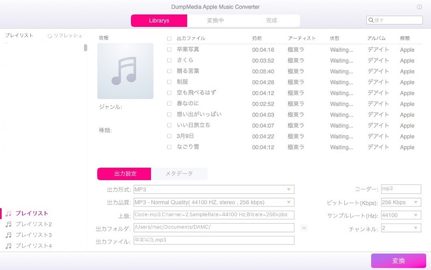Click the duration 00:02:52

(x=263, y=104)
